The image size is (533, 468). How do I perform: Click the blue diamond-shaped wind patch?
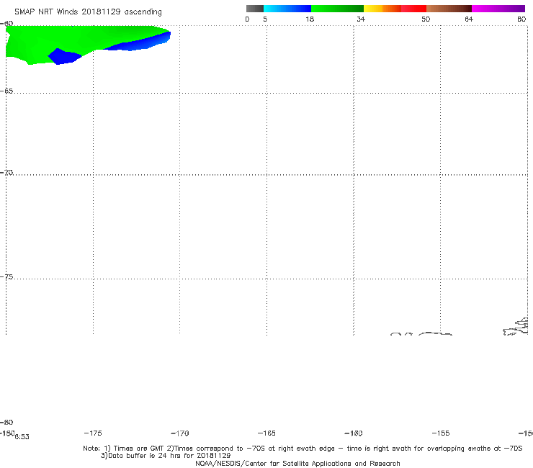pyautogui.click(x=64, y=56)
